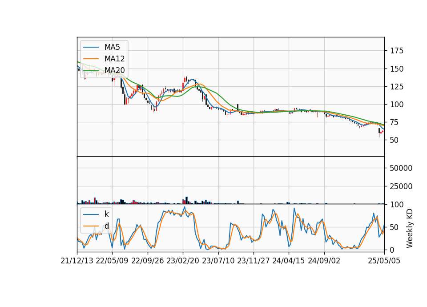Viewport: 427px width, 307px height.
Task: Click the 23/11/27 date label
Action: (x=254, y=261)
